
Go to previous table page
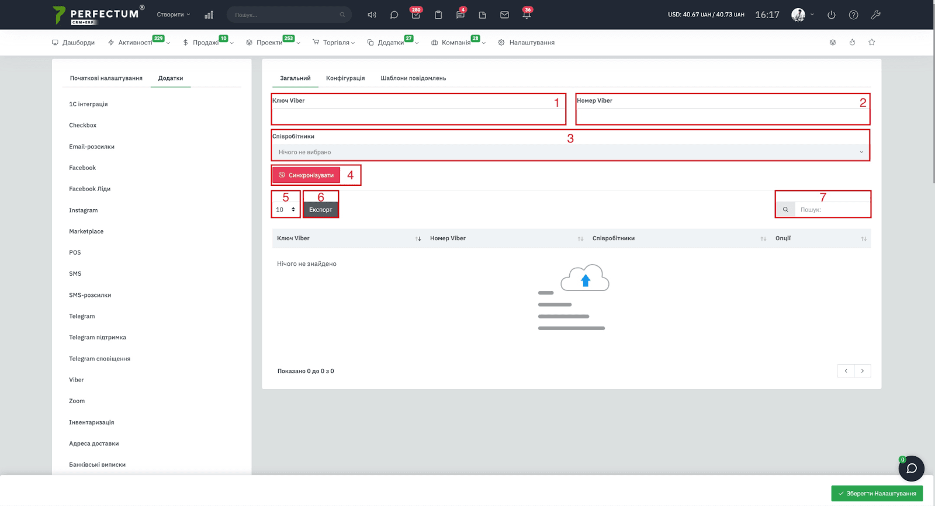click(x=846, y=371)
